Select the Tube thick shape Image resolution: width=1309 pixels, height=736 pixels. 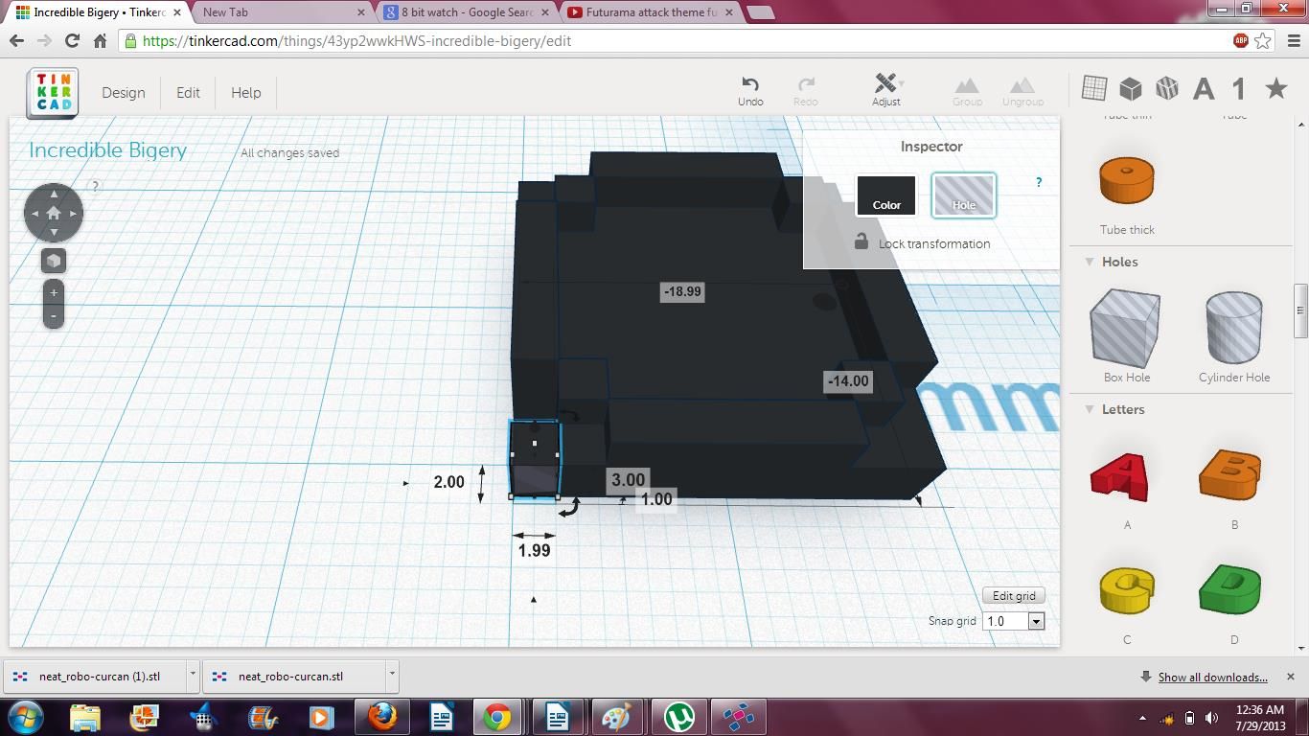tap(1126, 180)
